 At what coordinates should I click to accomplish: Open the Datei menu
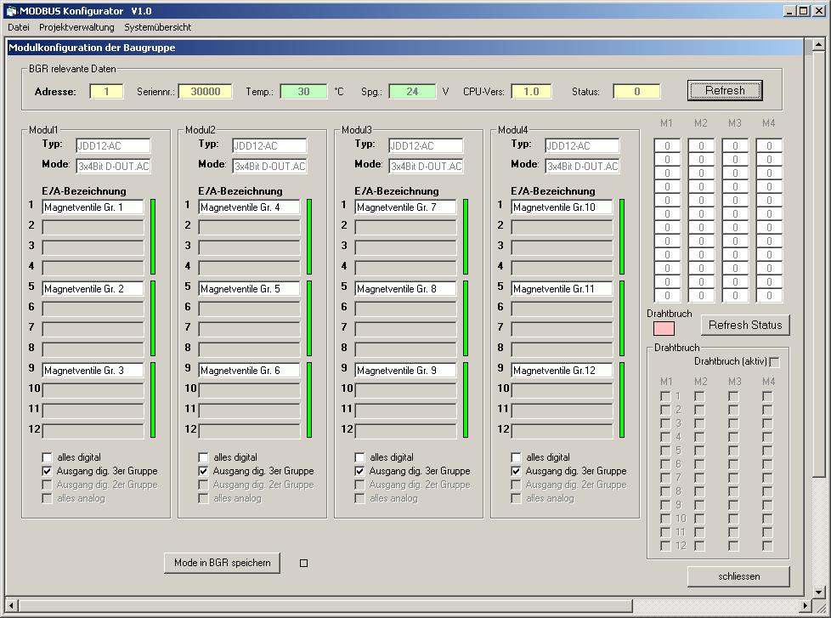19,27
